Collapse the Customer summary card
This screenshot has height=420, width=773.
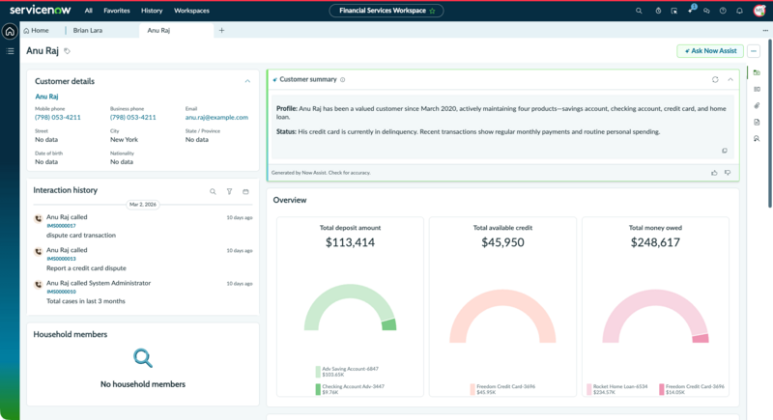pos(730,80)
